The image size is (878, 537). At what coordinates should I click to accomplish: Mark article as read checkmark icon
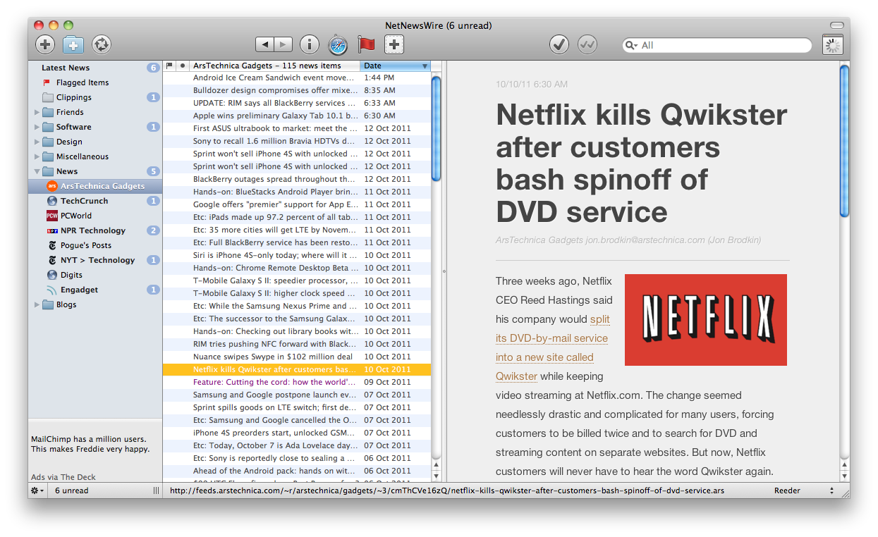(559, 44)
